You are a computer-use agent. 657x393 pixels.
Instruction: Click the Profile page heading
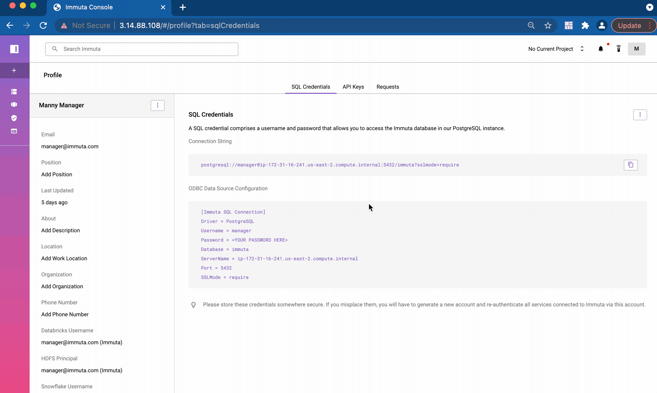click(x=52, y=75)
